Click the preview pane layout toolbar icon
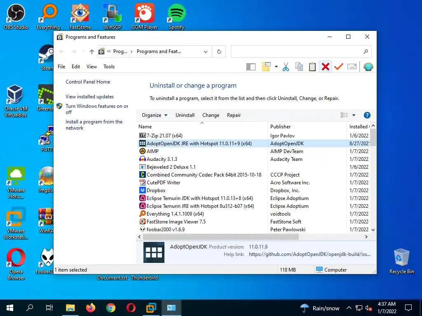 (251, 67)
